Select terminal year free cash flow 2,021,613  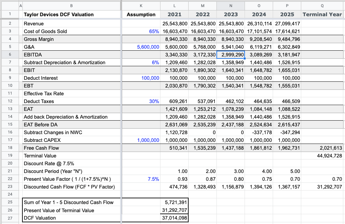click(322, 148)
